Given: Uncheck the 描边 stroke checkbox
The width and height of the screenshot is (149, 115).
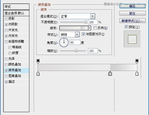Looking at the screenshot, I should click(6, 82).
